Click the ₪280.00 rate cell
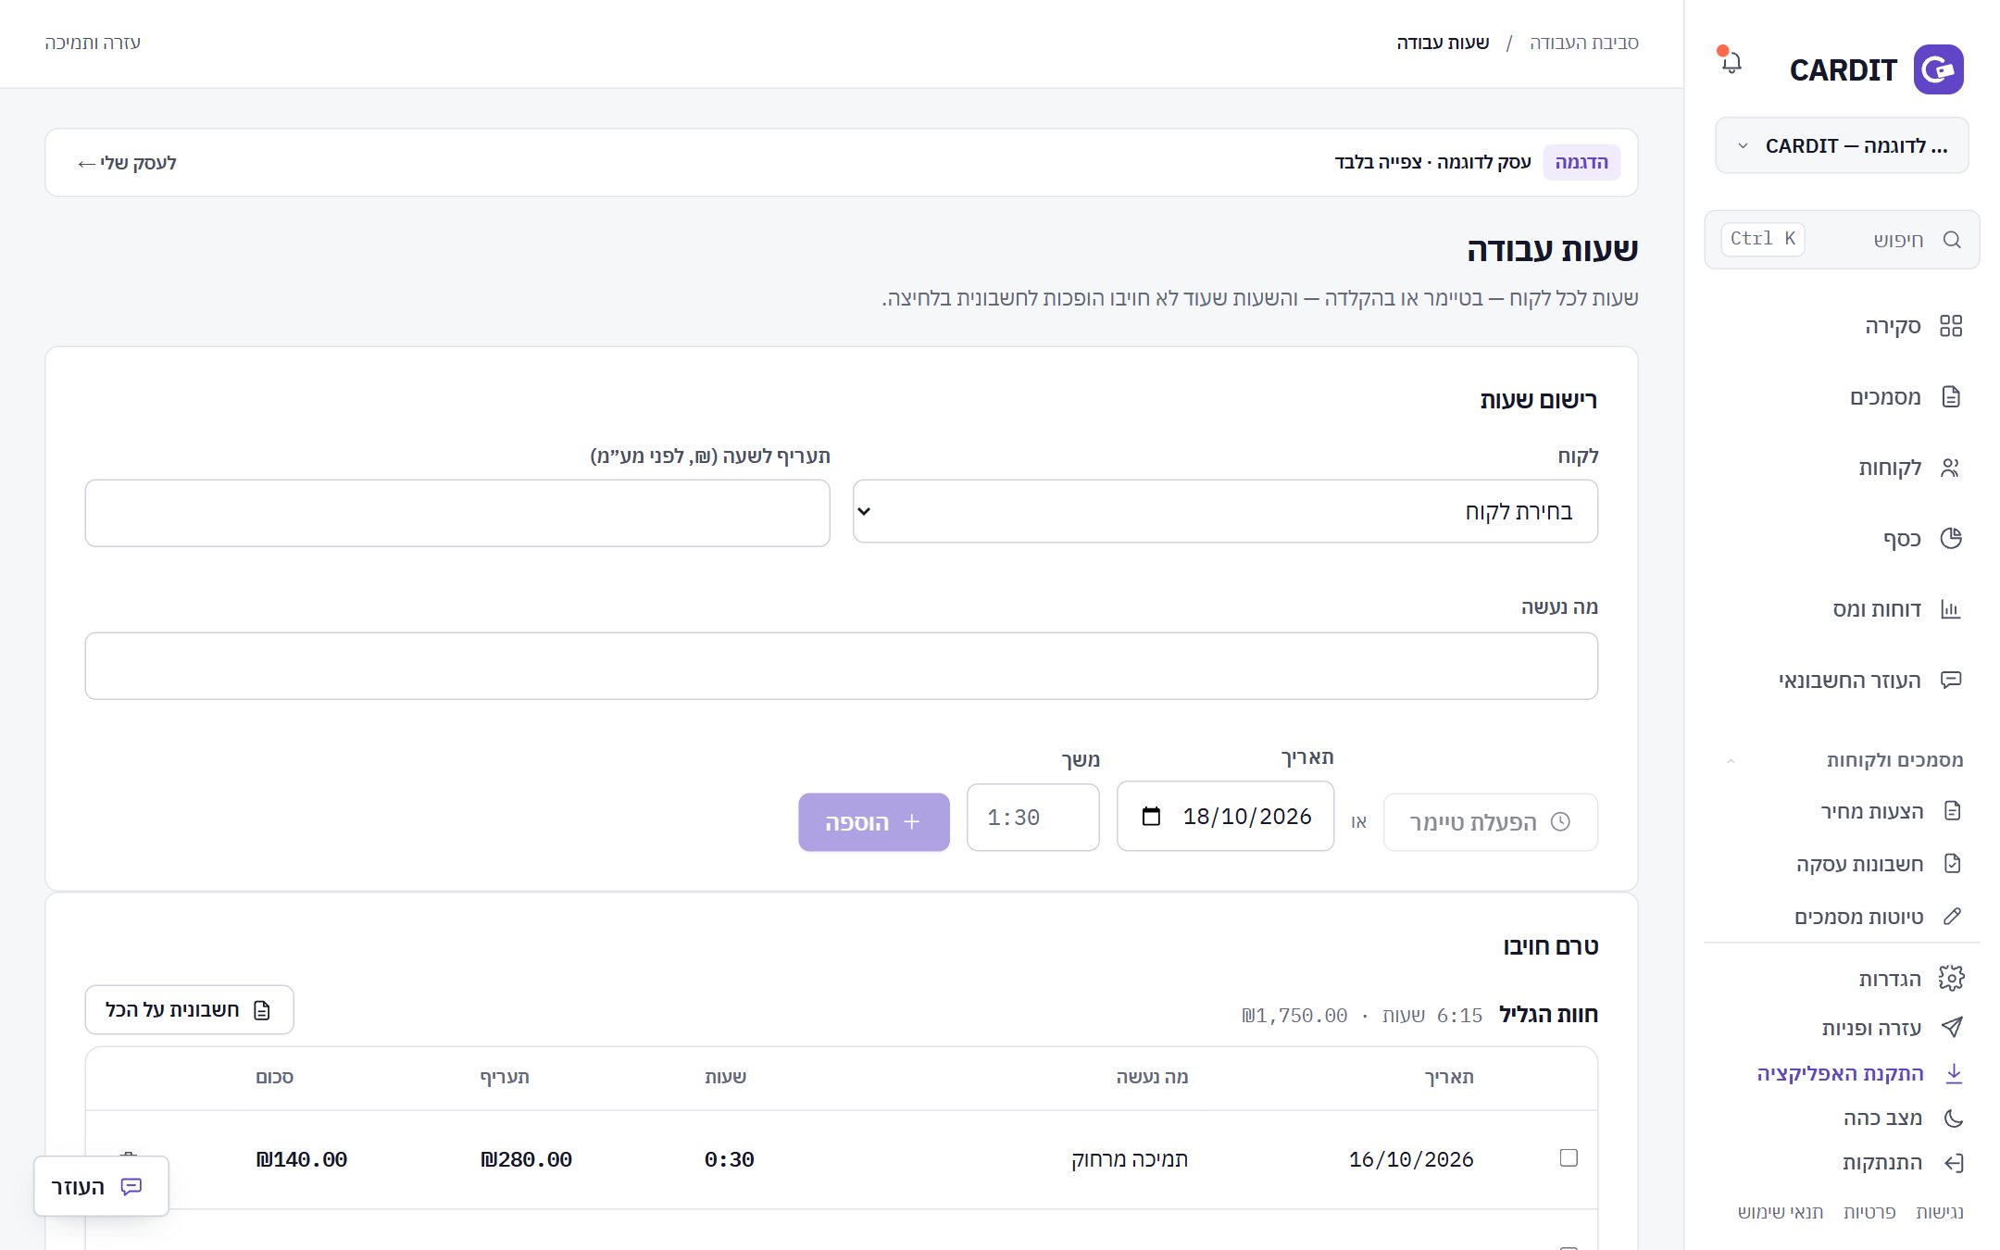 tap(526, 1159)
